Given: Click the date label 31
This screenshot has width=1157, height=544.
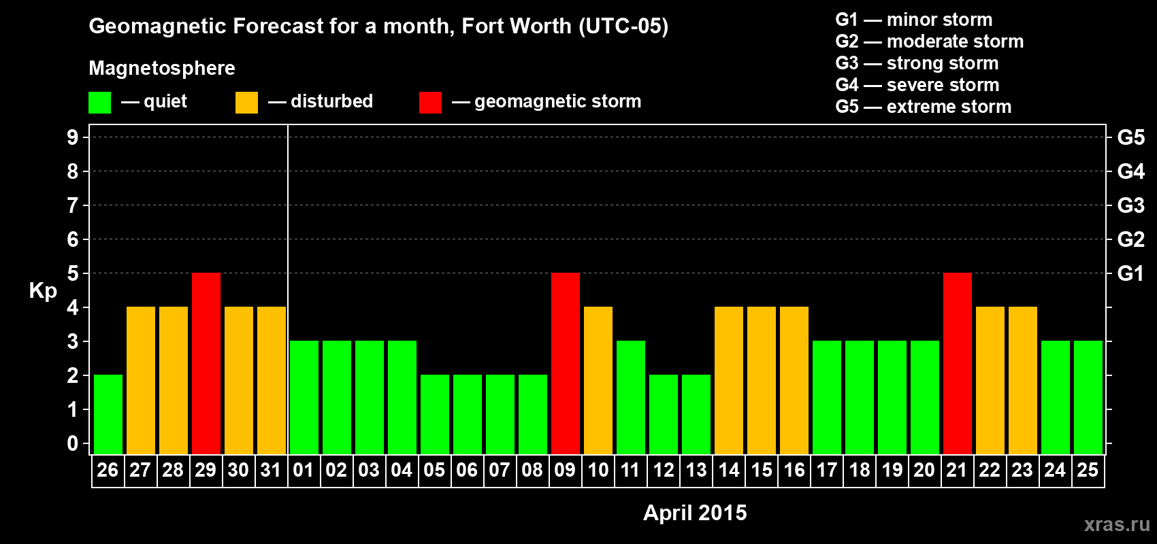Looking at the screenshot, I should tap(271, 470).
